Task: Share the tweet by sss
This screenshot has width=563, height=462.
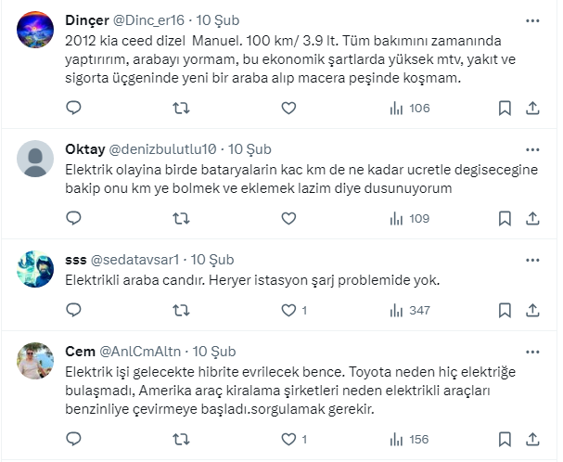Action: [x=533, y=311]
